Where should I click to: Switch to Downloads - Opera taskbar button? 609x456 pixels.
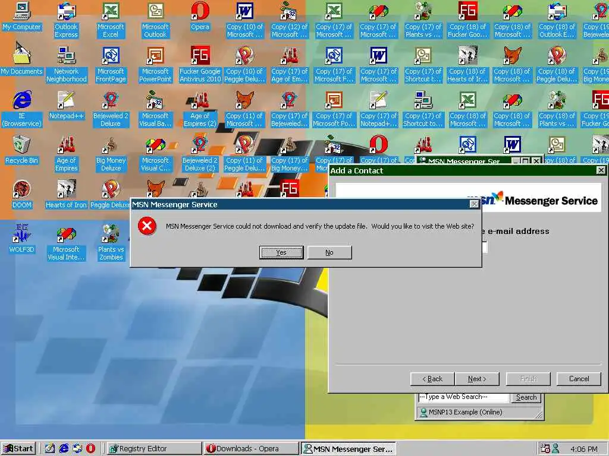[x=251, y=449]
